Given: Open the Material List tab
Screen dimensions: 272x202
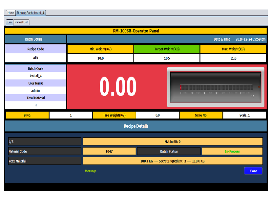Looking at the screenshot, I should tap(22, 22).
